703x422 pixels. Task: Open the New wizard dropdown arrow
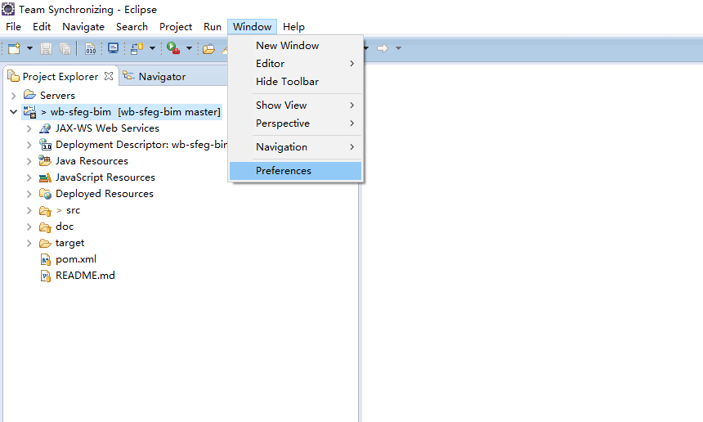(x=29, y=48)
